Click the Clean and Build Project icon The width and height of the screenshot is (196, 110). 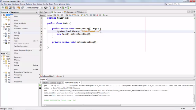click(x=54, y=8)
